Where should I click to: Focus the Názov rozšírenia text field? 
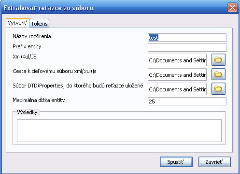(x=187, y=38)
